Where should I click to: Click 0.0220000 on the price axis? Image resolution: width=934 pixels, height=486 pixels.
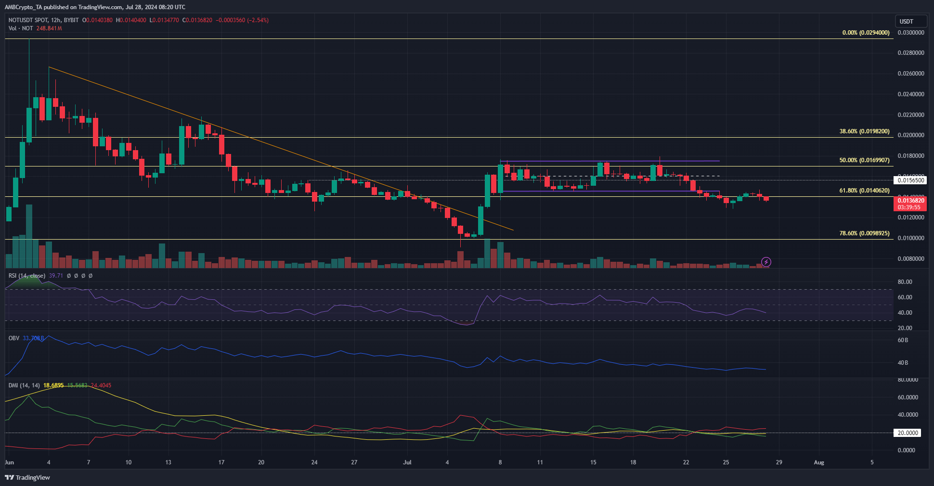point(911,115)
